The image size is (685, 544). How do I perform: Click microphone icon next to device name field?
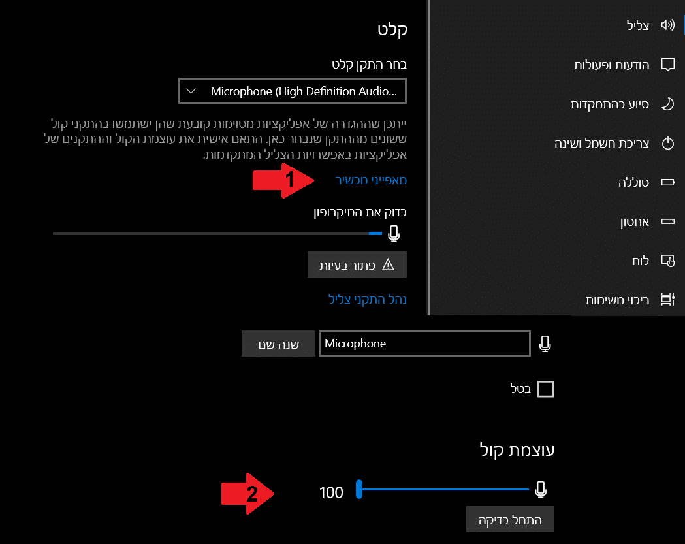[x=545, y=344]
